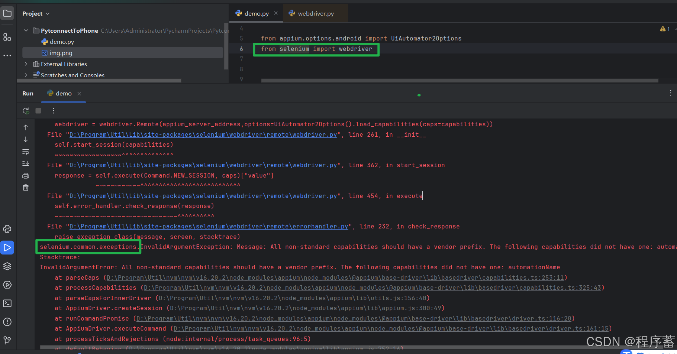
Task: Toggle scroll to end in console
Action: 26,163
